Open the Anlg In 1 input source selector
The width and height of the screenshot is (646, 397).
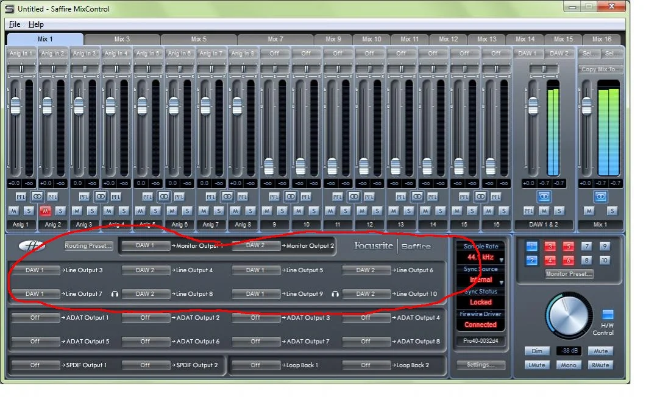click(x=21, y=54)
